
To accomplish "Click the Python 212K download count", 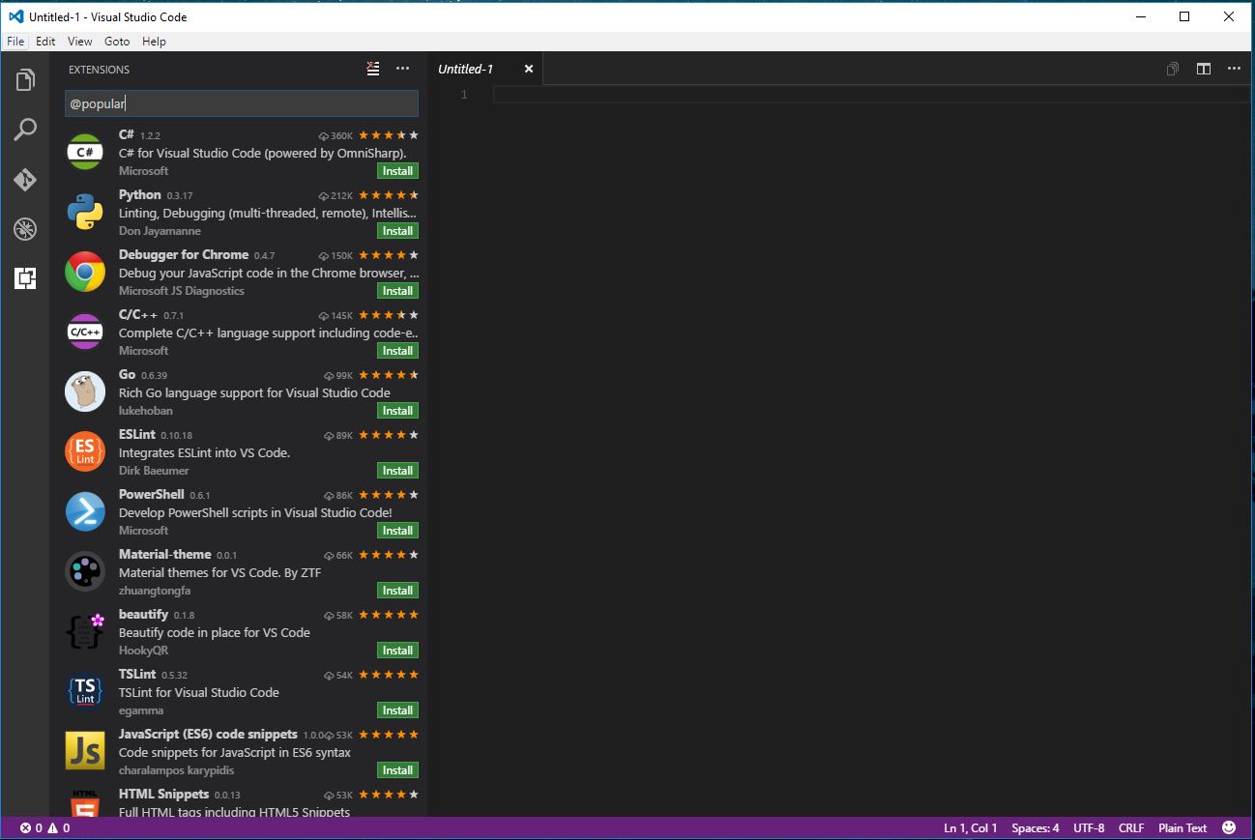I will [x=336, y=195].
